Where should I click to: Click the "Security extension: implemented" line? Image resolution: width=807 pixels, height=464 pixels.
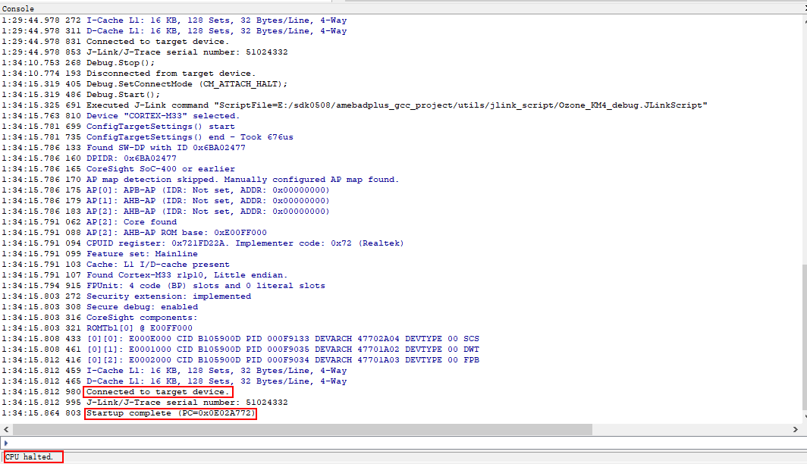[x=168, y=296]
